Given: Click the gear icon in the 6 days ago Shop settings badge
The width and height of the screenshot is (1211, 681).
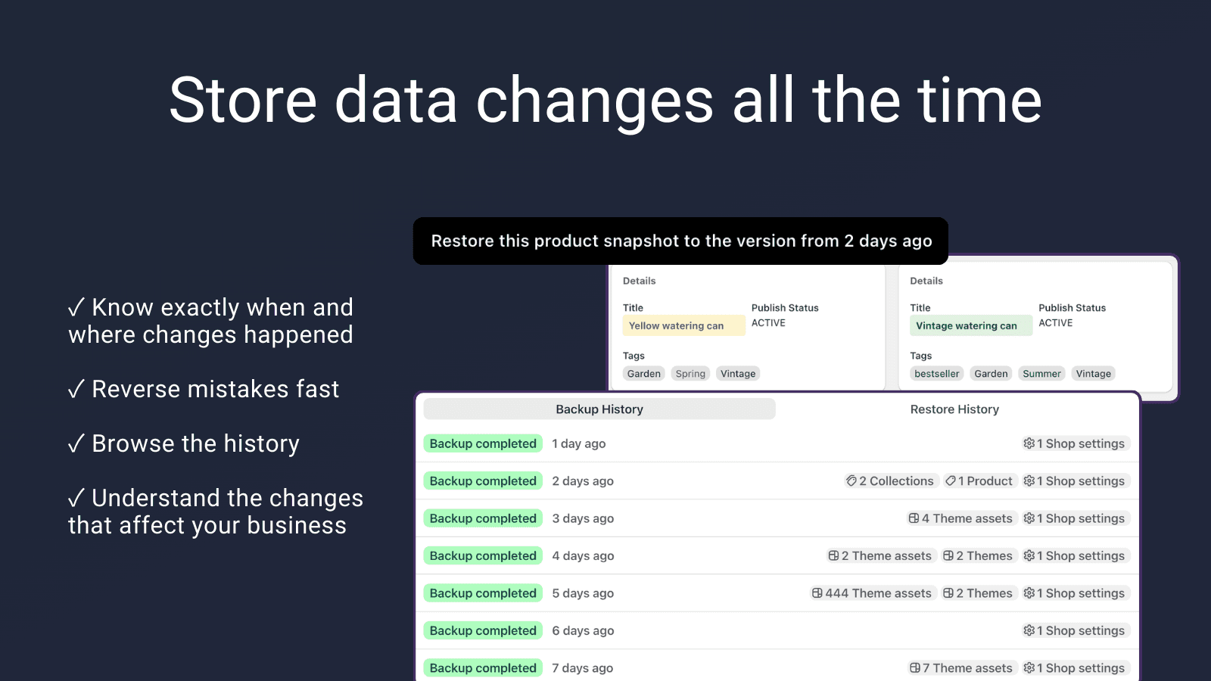Looking at the screenshot, I should click(x=1029, y=630).
